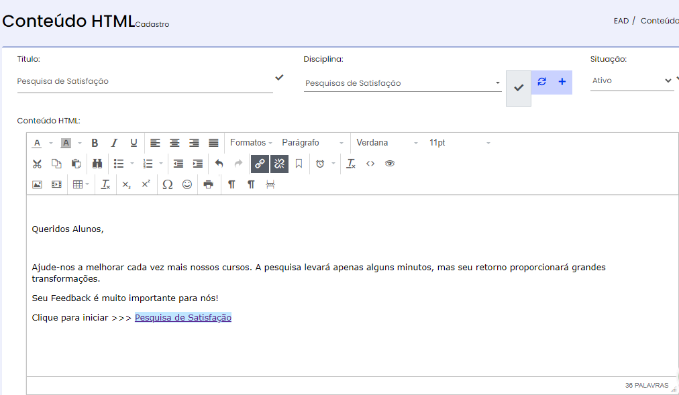Apply superscript formatting
This screenshot has width=679, height=395.
(146, 184)
